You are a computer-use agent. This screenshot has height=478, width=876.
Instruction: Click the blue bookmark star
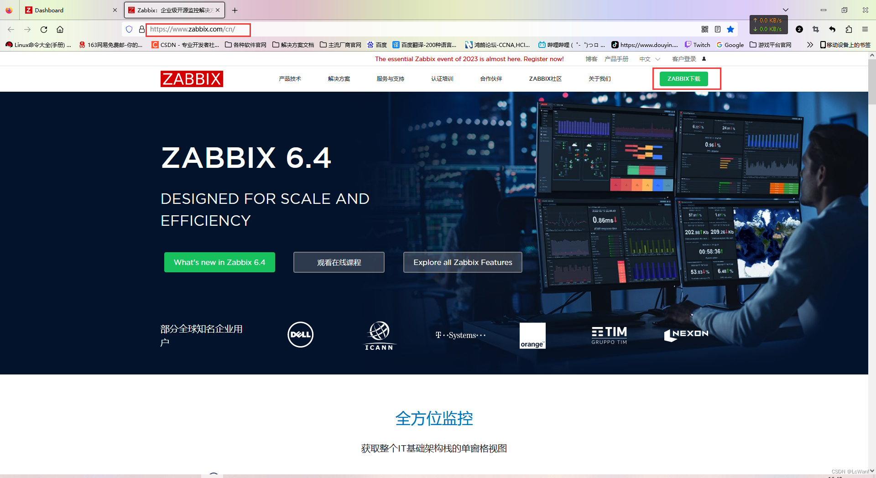tap(730, 29)
